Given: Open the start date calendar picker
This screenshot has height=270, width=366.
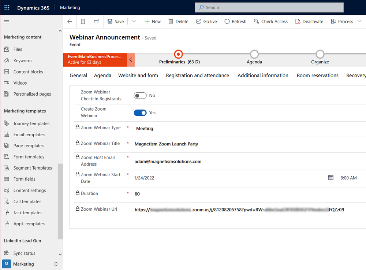Looking at the screenshot, I should tap(331, 178).
